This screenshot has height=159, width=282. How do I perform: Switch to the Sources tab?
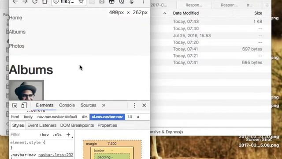(88, 105)
